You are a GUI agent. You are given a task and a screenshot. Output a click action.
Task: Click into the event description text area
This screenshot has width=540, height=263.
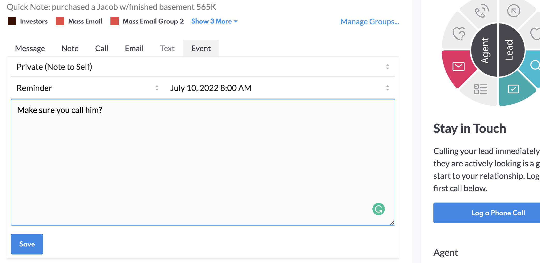click(203, 162)
